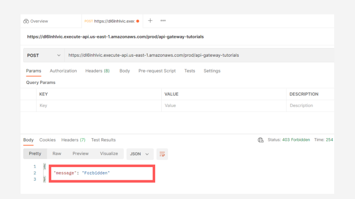
Task: Click the VALUE column header
Action: (171, 94)
